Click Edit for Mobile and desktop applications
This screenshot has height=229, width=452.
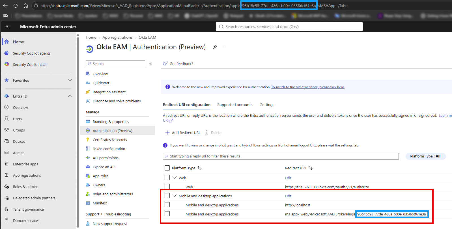pyautogui.click(x=288, y=196)
